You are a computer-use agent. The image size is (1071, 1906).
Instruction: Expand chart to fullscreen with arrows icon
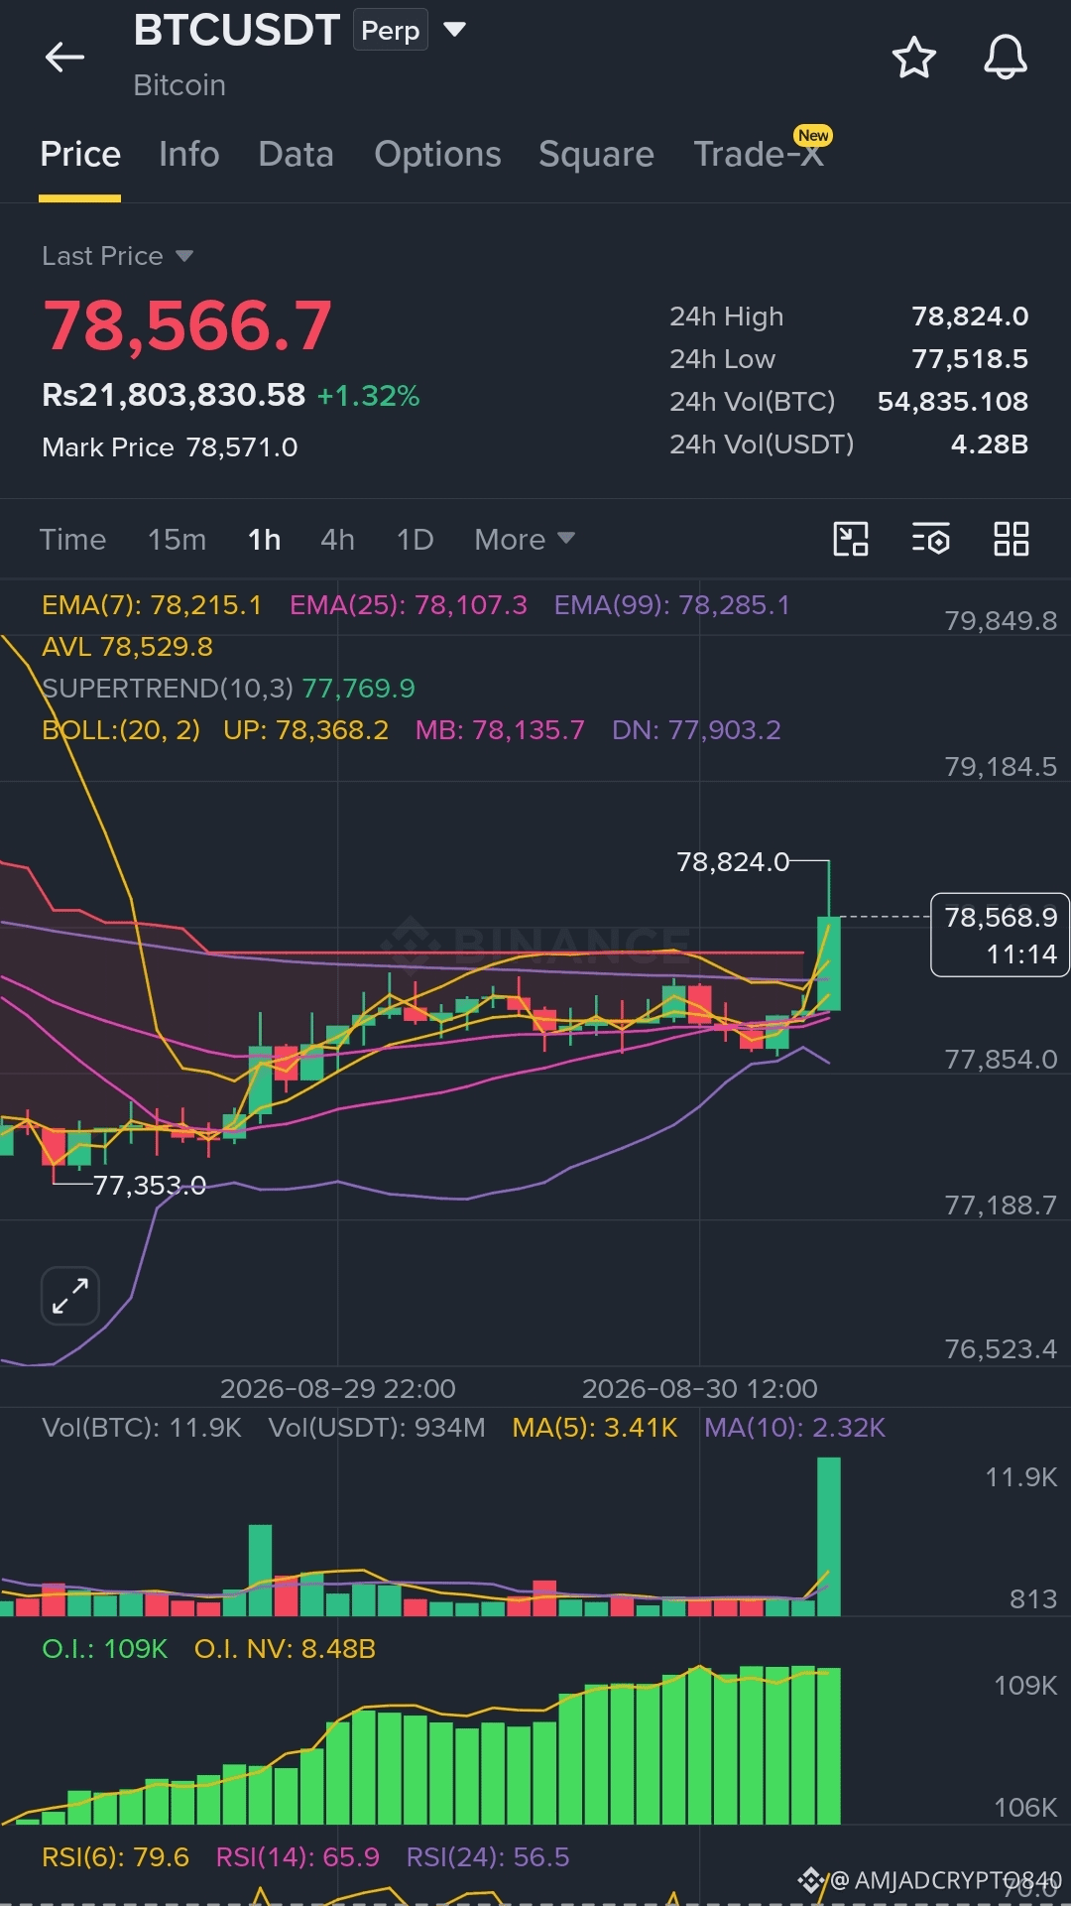(x=70, y=1296)
